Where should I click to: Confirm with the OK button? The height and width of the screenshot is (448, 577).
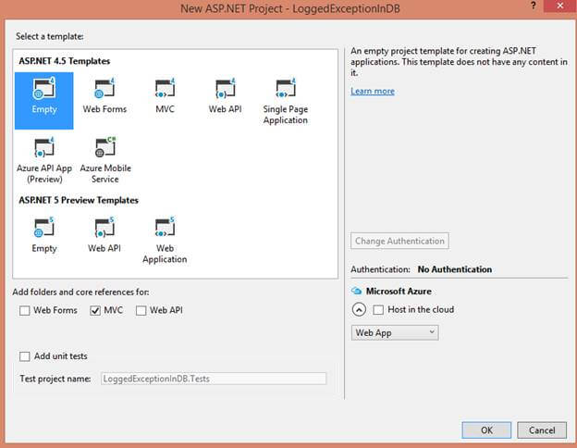pos(486,430)
